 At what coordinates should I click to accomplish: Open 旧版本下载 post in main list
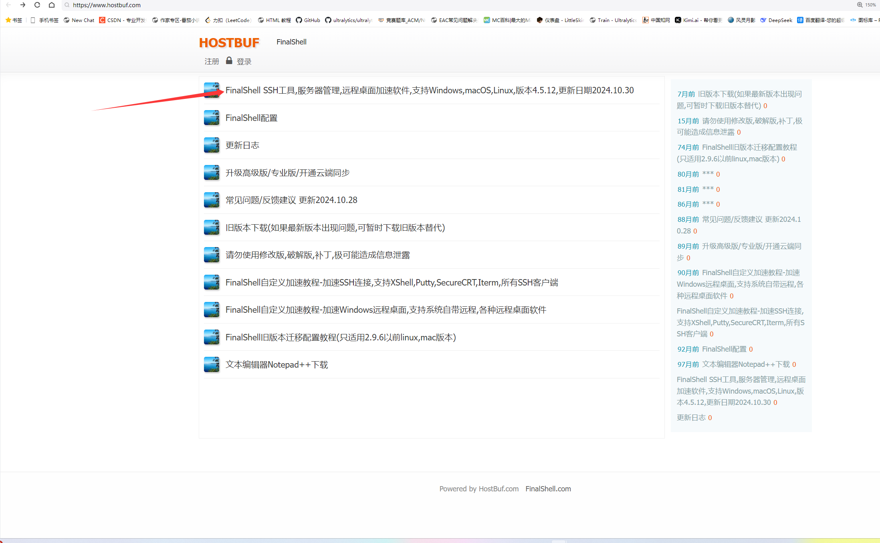(x=335, y=228)
